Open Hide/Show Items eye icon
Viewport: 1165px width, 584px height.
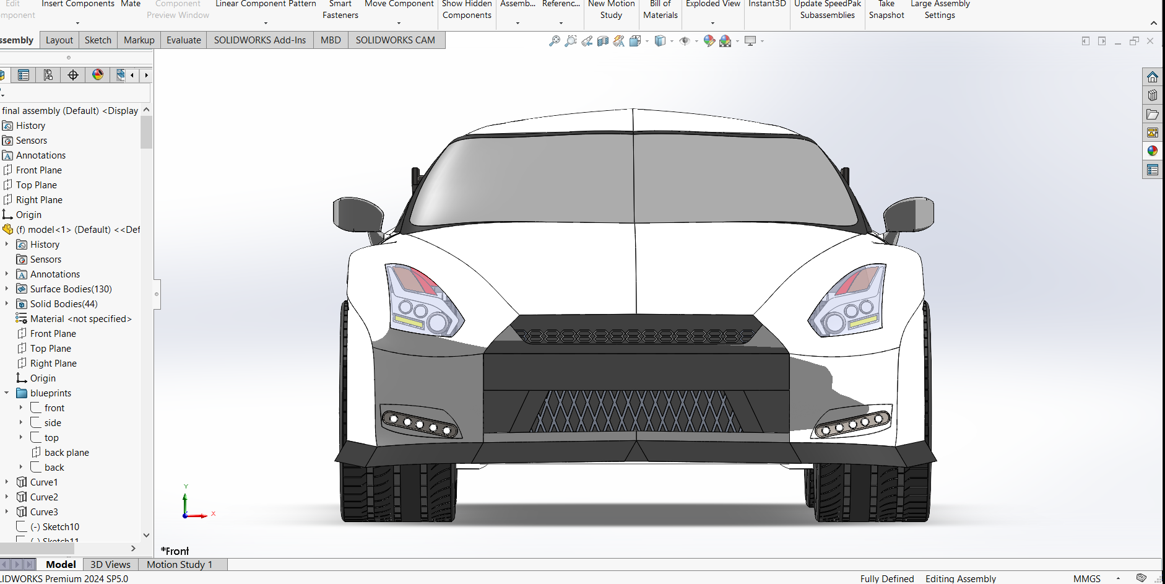coord(684,40)
